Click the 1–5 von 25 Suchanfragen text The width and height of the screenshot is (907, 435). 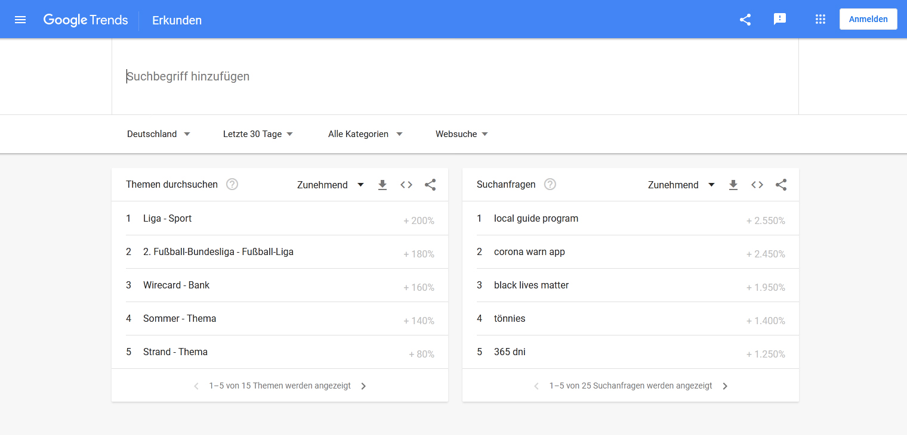pyautogui.click(x=631, y=386)
